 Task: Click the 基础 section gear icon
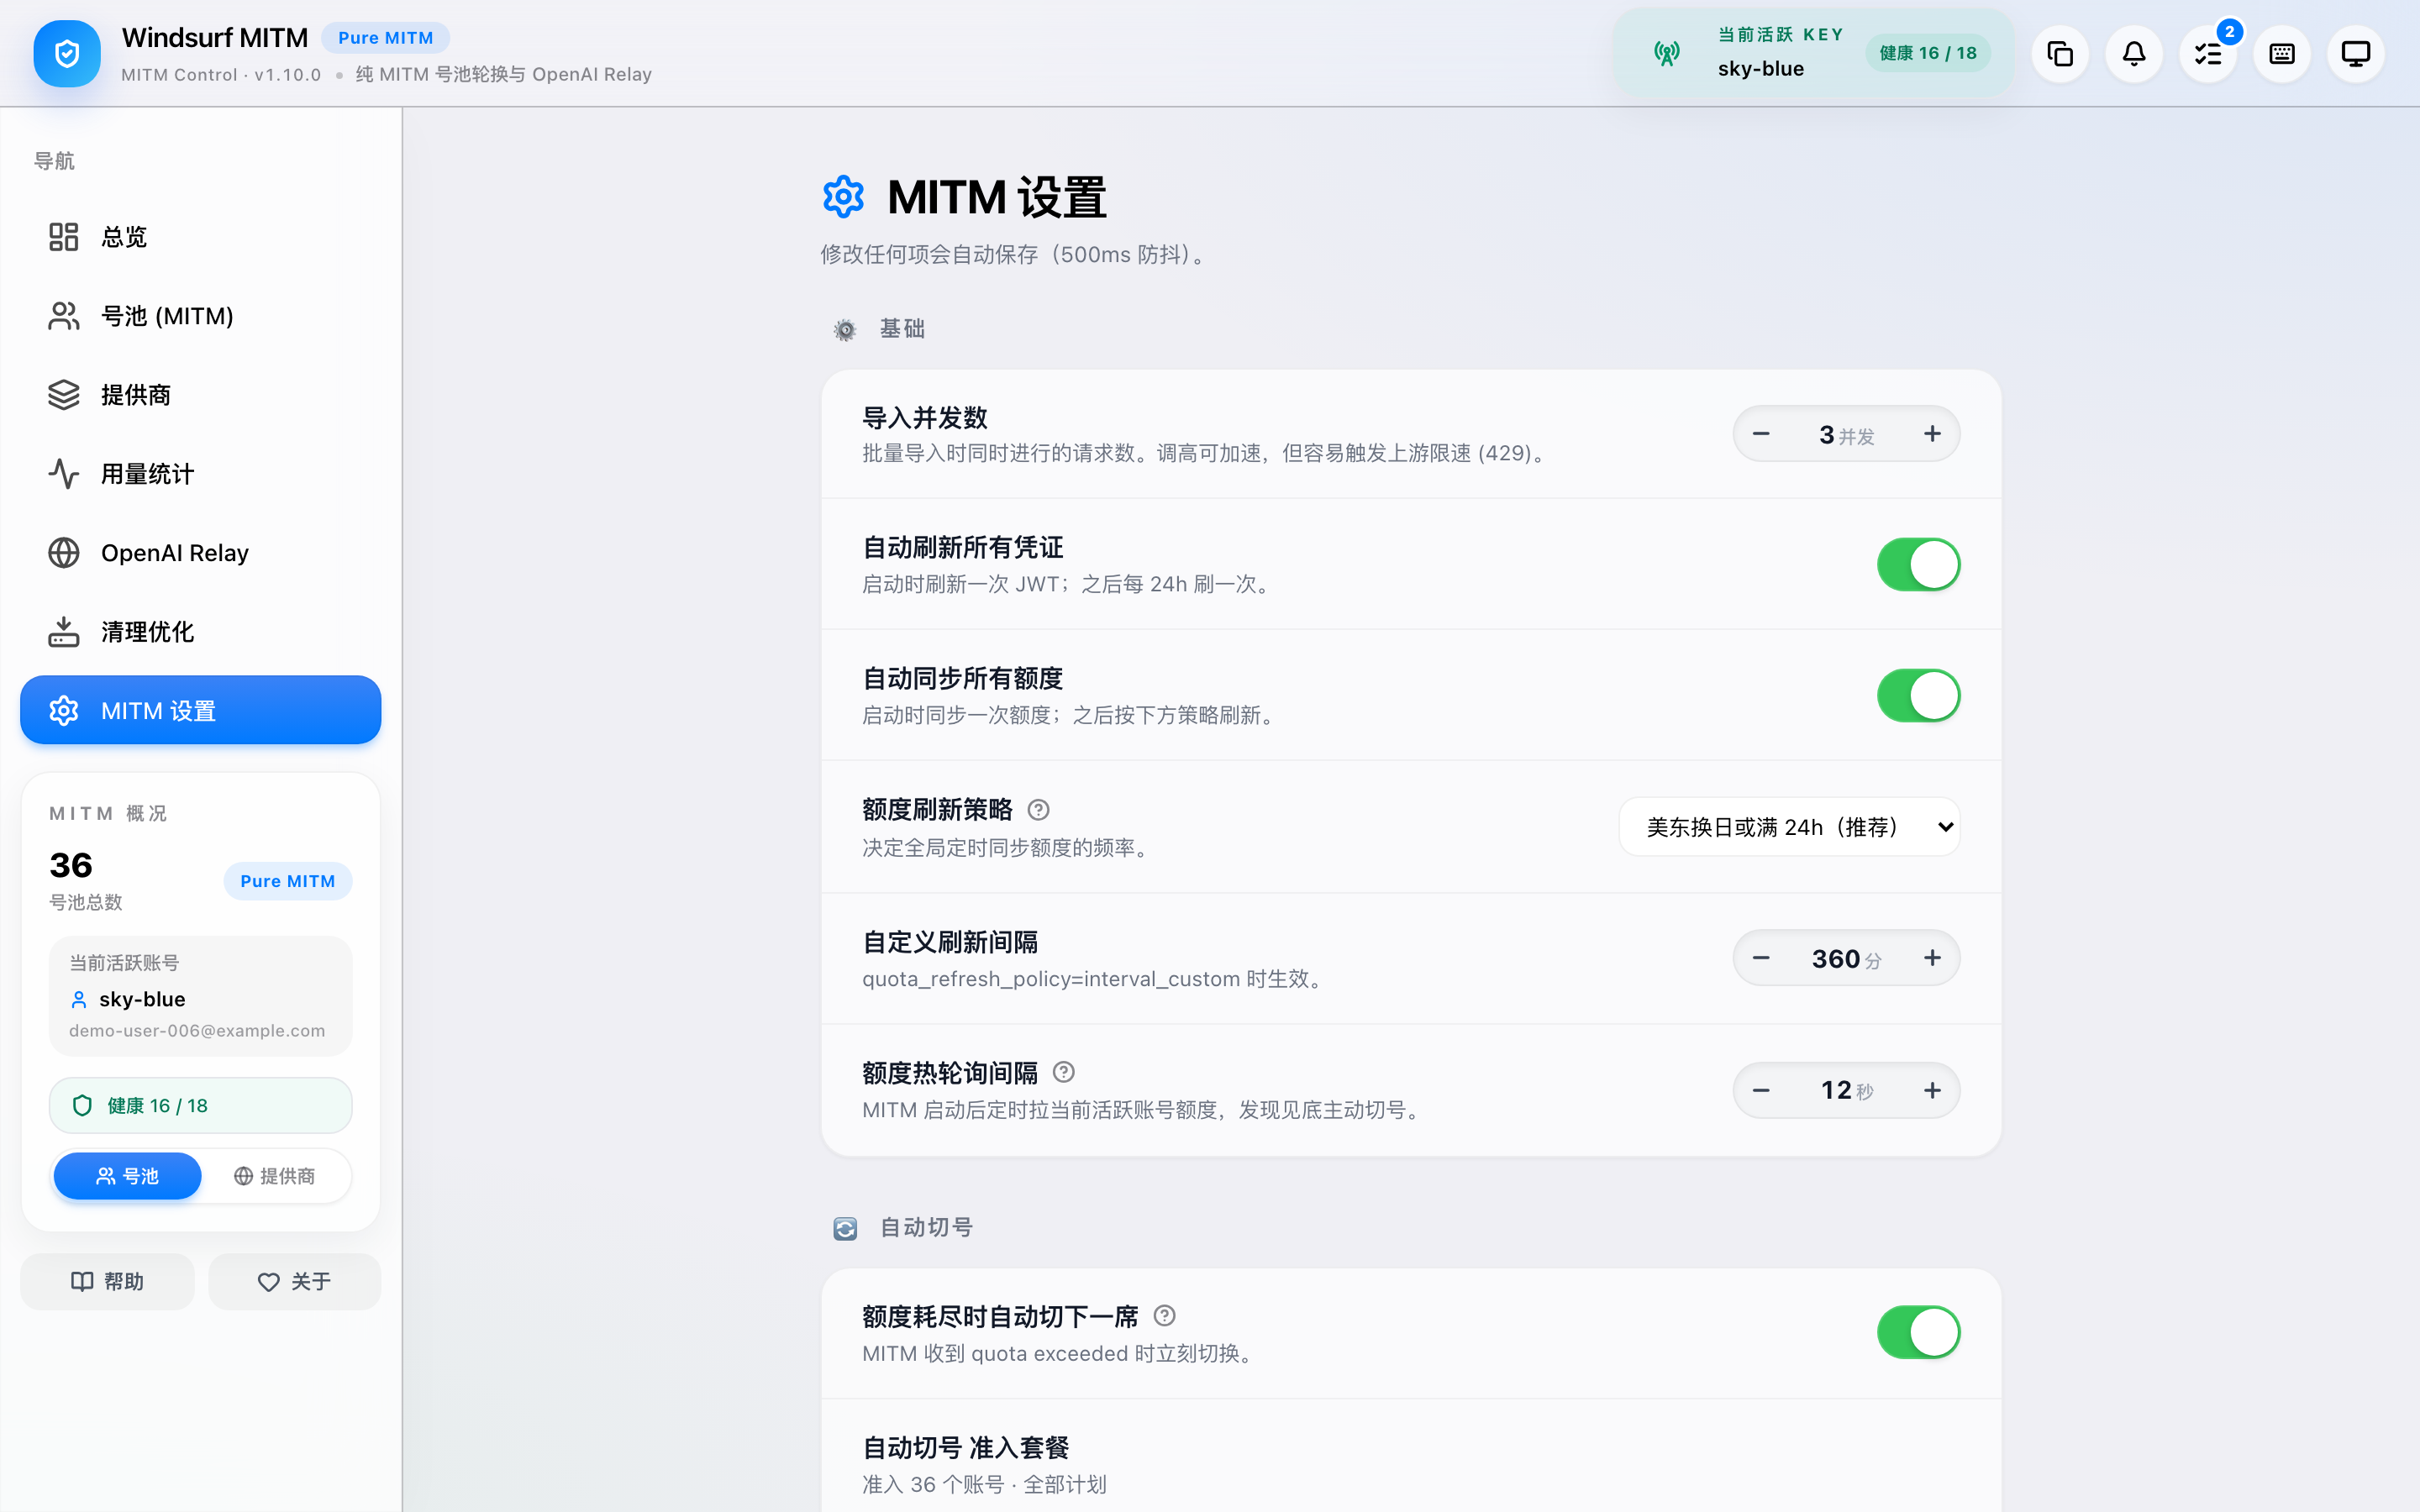coord(845,330)
